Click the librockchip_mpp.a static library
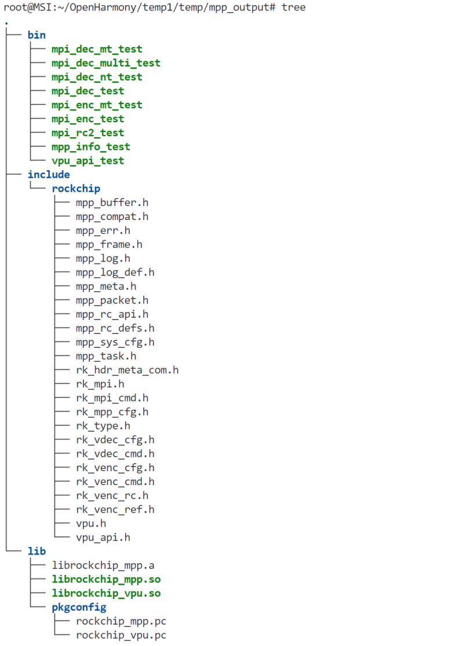475x646 pixels. point(103,565)
